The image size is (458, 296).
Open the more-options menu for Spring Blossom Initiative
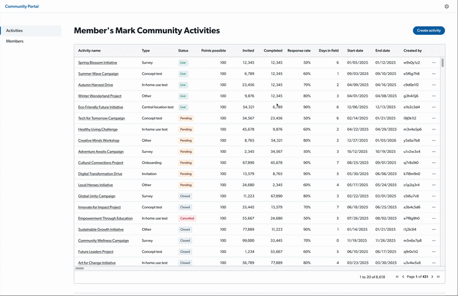tap(434, 62)
